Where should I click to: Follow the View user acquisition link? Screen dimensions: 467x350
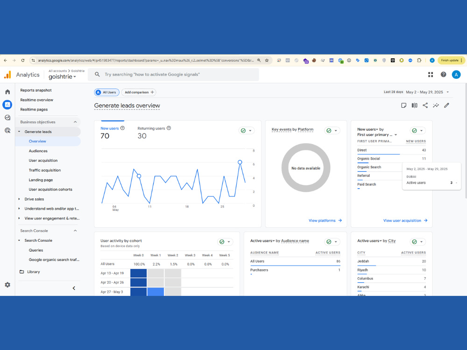click(x=405, y=221)
